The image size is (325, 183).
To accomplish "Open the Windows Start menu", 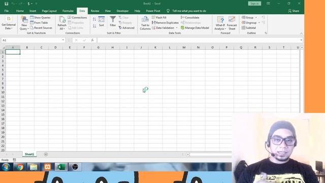I will pyautogui.click(x=6, y=167).
